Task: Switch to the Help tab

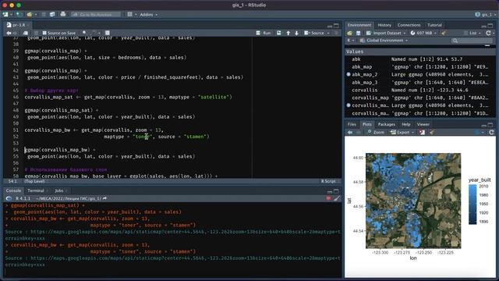Action: coord(405,124)
